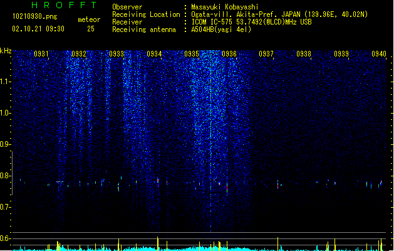This screenshot has height=251, width=394.
Task: Select the file name 10210930.png
Action: tap(34, 16)
